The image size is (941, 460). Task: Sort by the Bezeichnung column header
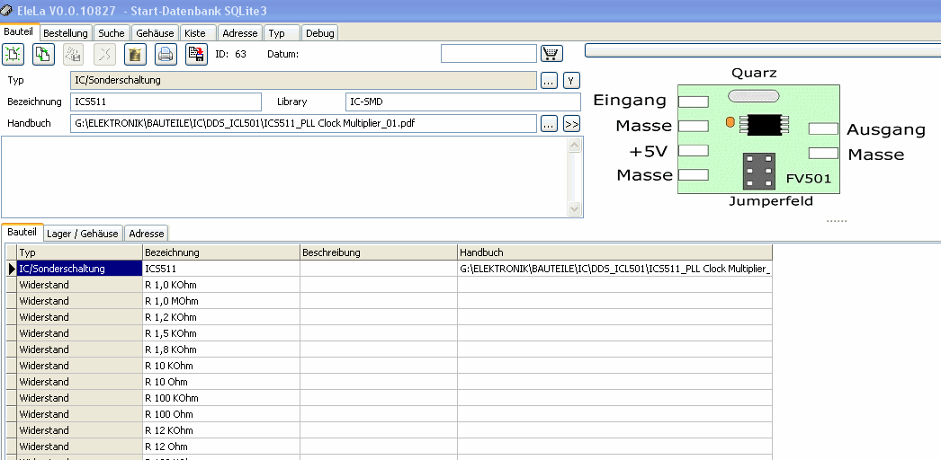tap(220, 252)
